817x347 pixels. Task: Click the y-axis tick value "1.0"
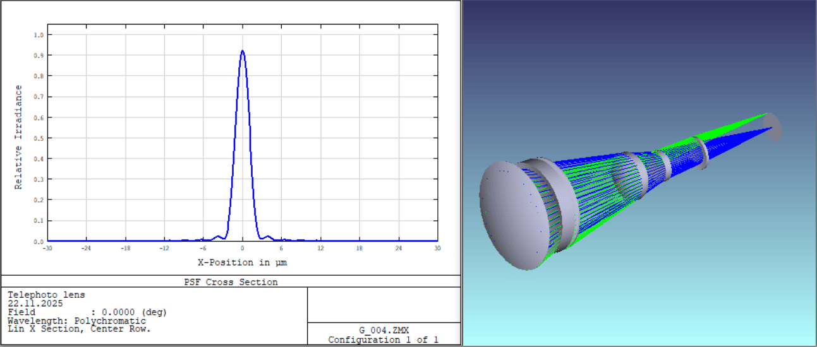click(39, 35)
